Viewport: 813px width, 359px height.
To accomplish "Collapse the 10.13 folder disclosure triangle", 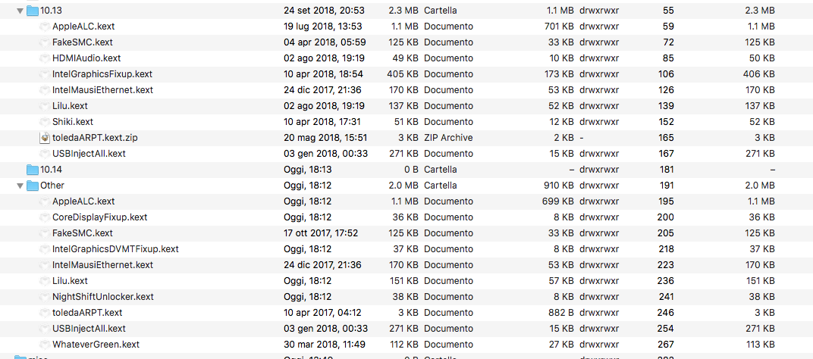I will 20,11.
